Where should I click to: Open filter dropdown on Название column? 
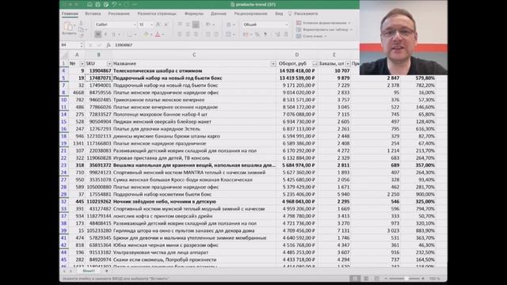click(x=273, y=63)
